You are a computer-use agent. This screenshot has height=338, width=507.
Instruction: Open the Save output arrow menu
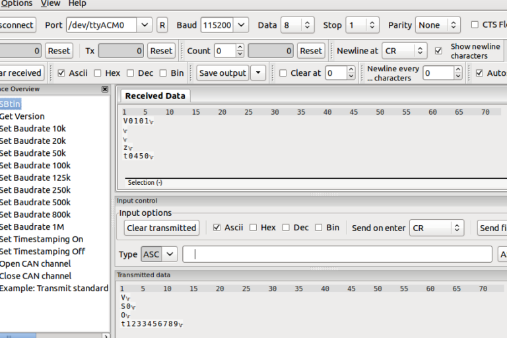click(258, 73)
